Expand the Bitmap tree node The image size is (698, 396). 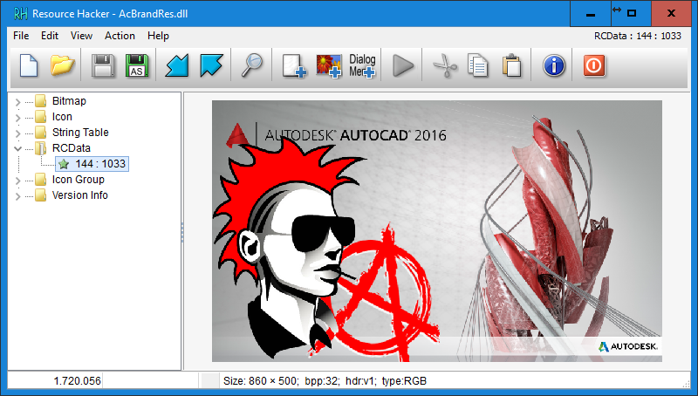point(17,102)
